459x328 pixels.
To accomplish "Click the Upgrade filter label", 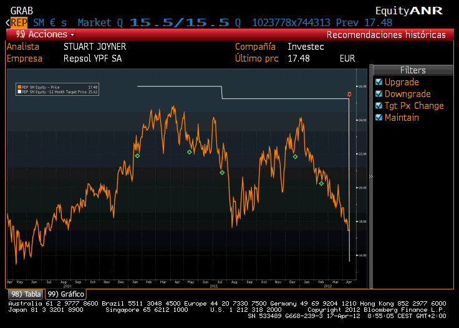I will tap(402, 82).
